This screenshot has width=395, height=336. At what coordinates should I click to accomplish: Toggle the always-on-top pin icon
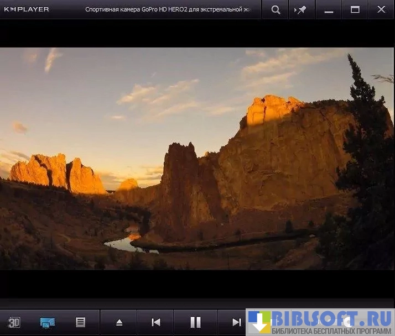302,10
